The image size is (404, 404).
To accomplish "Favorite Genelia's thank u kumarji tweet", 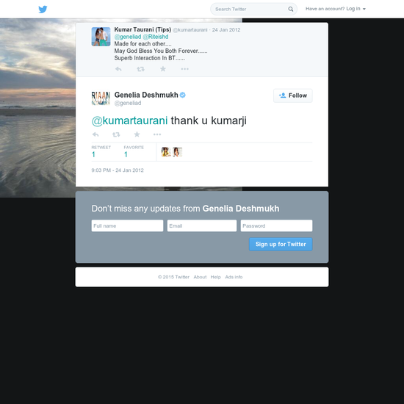I will pos(137,134).
